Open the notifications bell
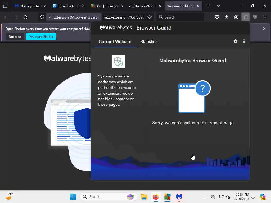The image size is (271, 203). pyautogui.click(x=253, y=197)
